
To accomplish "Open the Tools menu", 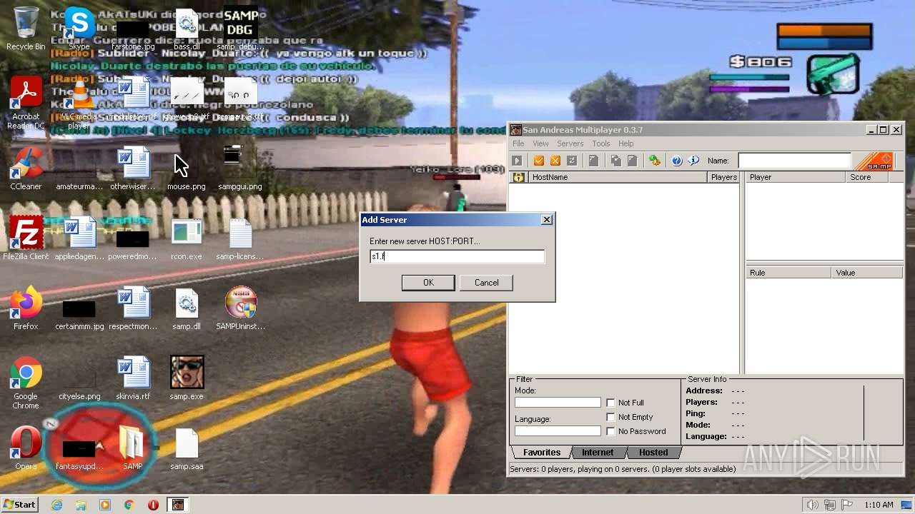I will [x=601, y=143].
